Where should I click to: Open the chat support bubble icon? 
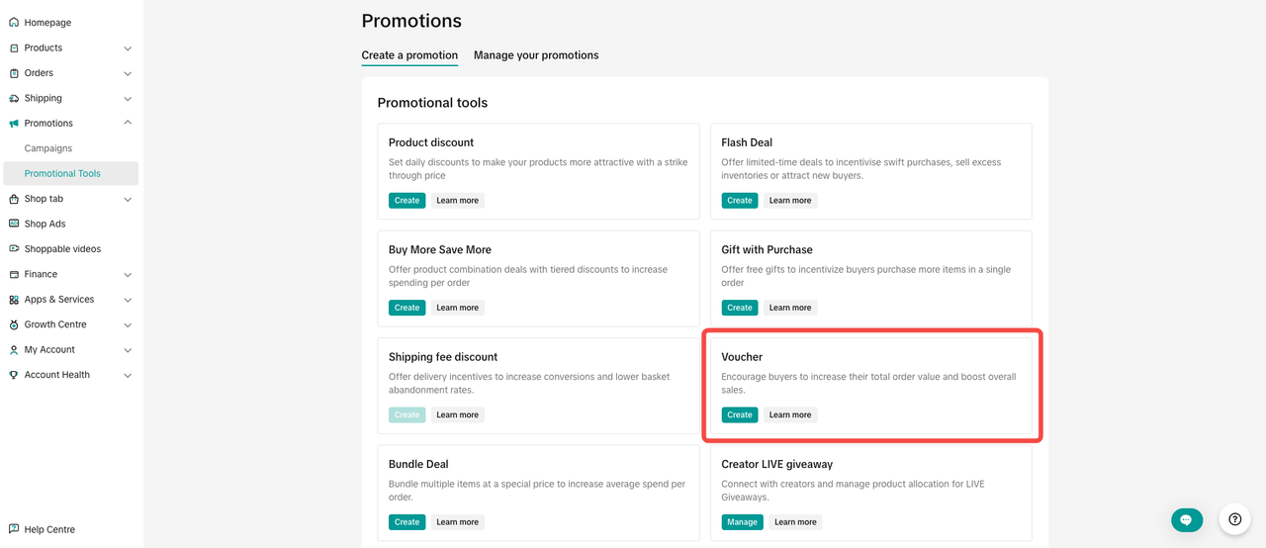[x=1186, y=519]
